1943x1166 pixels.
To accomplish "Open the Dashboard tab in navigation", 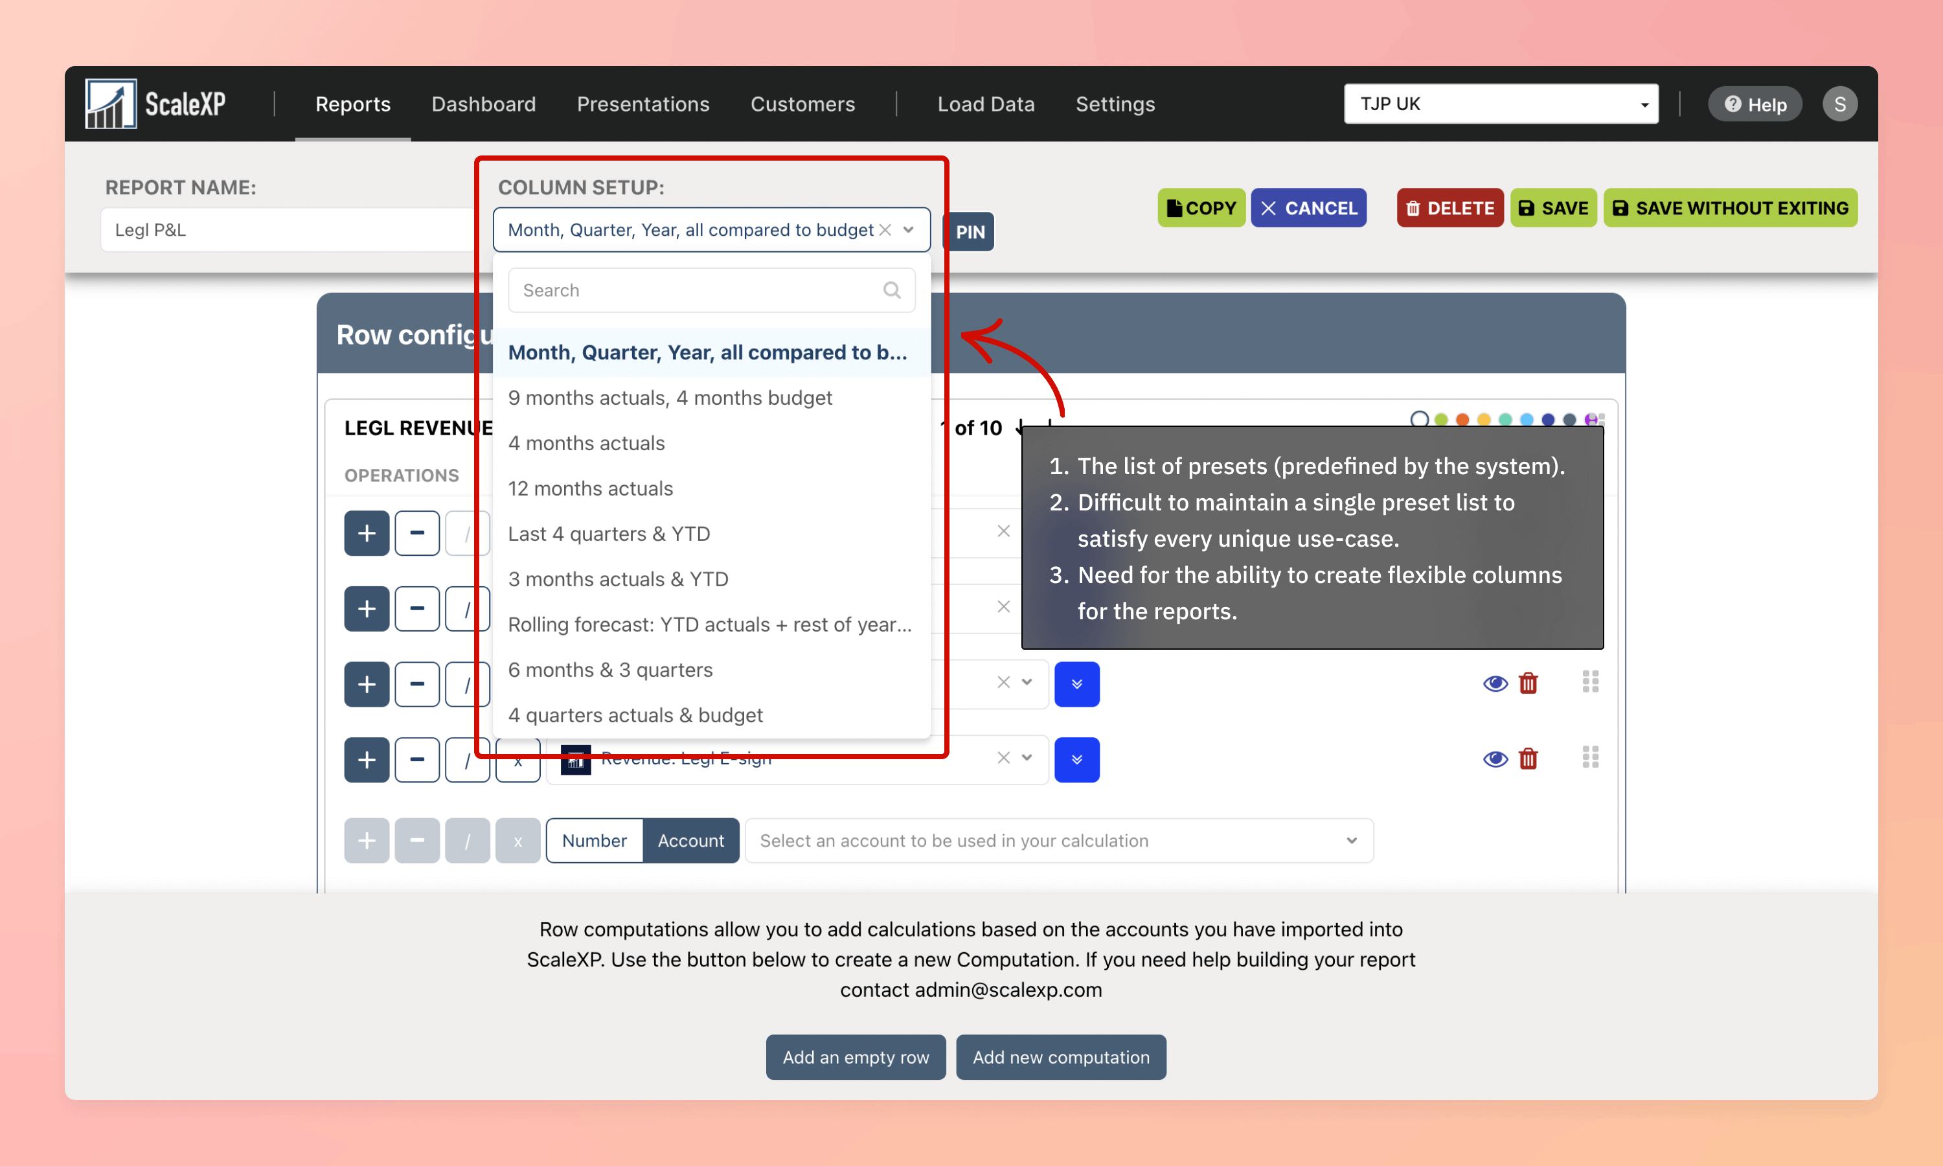I will click(x=483, y=104).
